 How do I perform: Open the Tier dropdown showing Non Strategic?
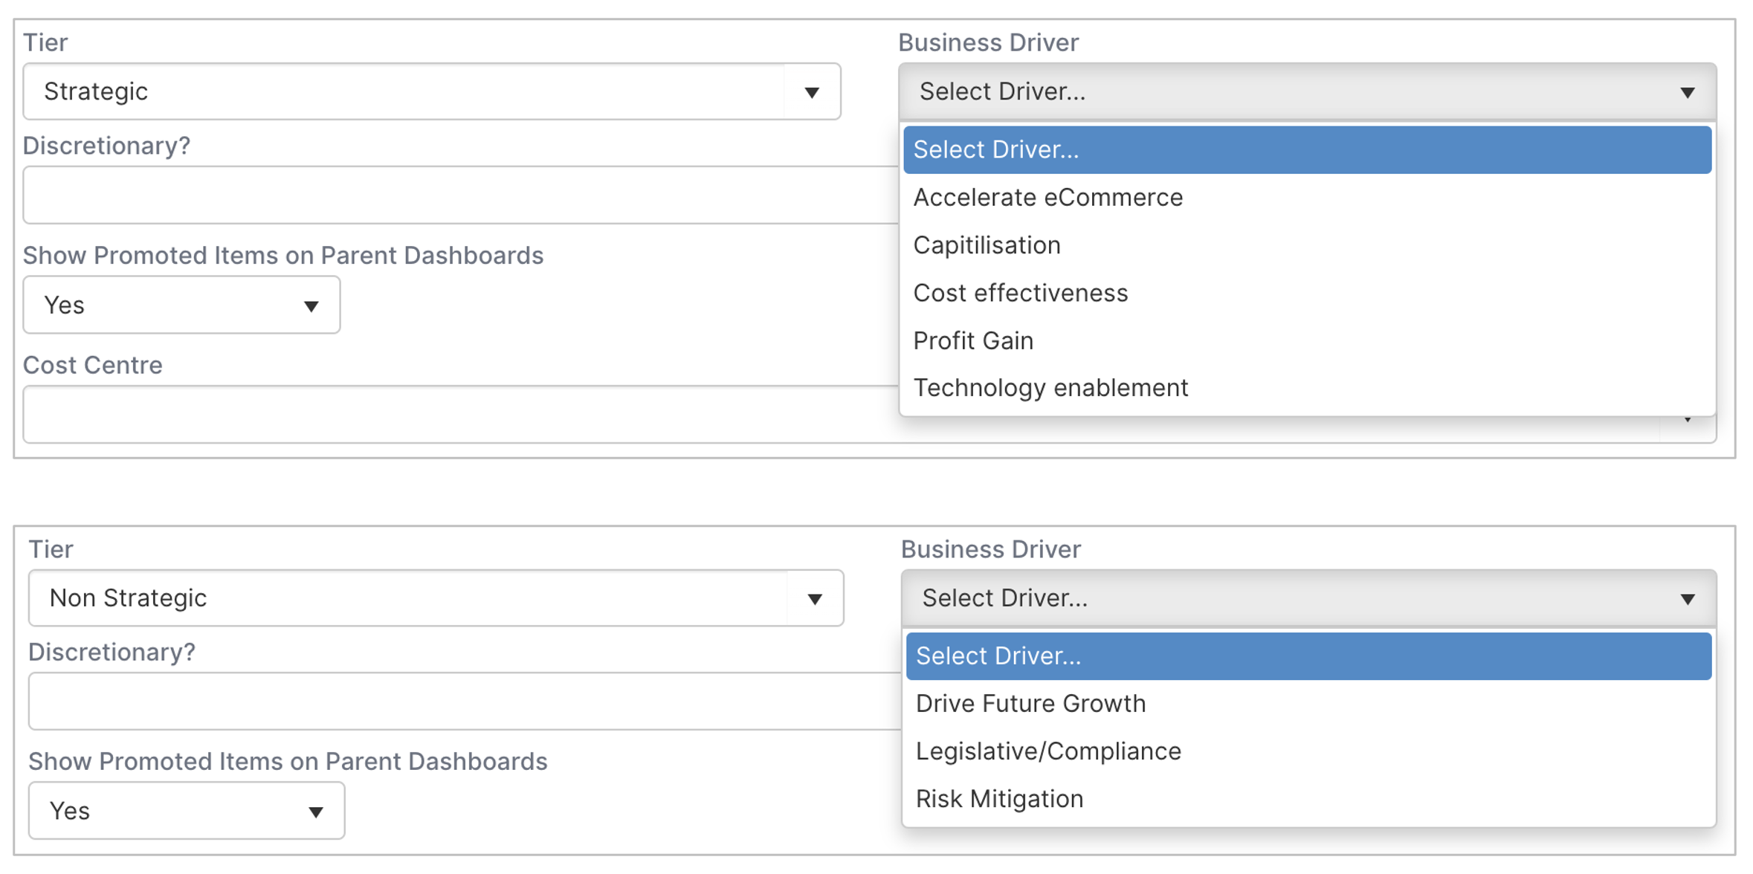point(436,598)
